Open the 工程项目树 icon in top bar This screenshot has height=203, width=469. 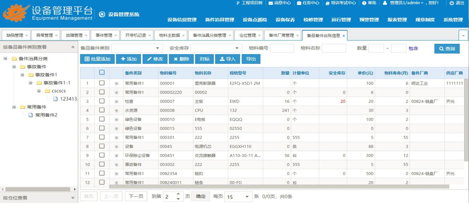pyautogui.click(x=238, y=3)
